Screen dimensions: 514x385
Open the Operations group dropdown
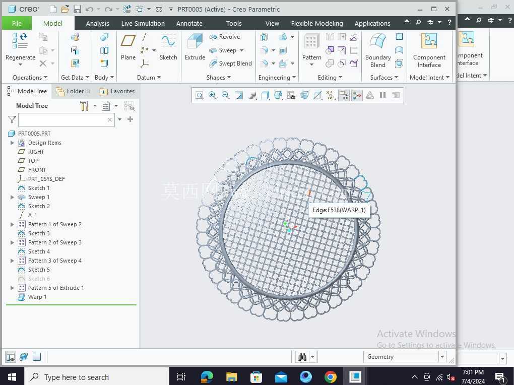30,78
